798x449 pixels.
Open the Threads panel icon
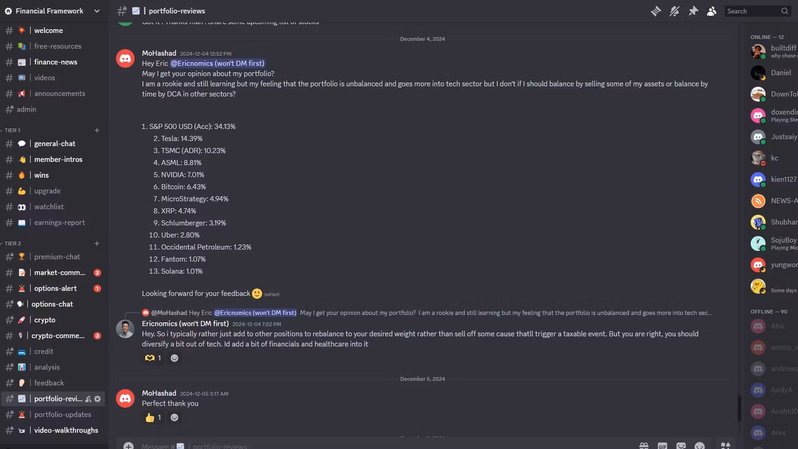tap(656, 11)
